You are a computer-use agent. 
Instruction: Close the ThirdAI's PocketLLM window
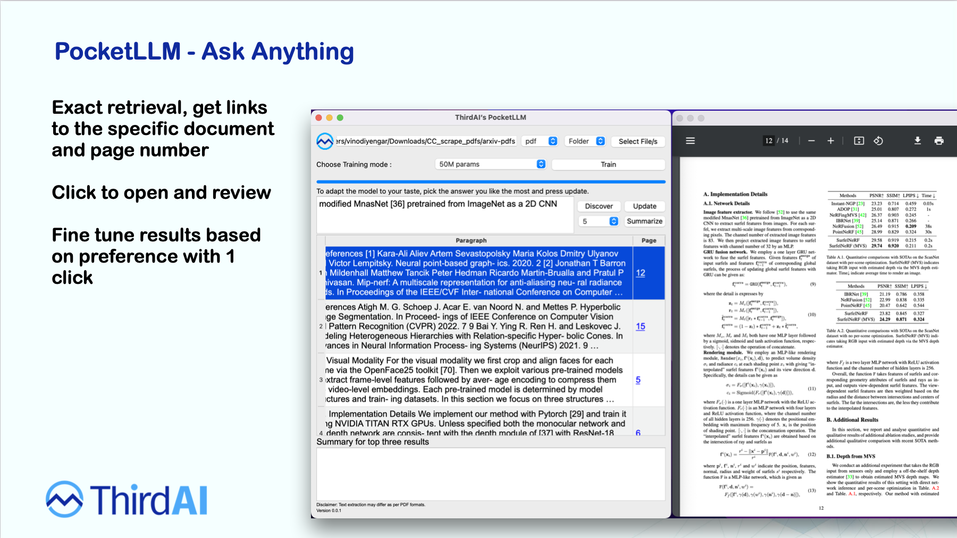319,117
